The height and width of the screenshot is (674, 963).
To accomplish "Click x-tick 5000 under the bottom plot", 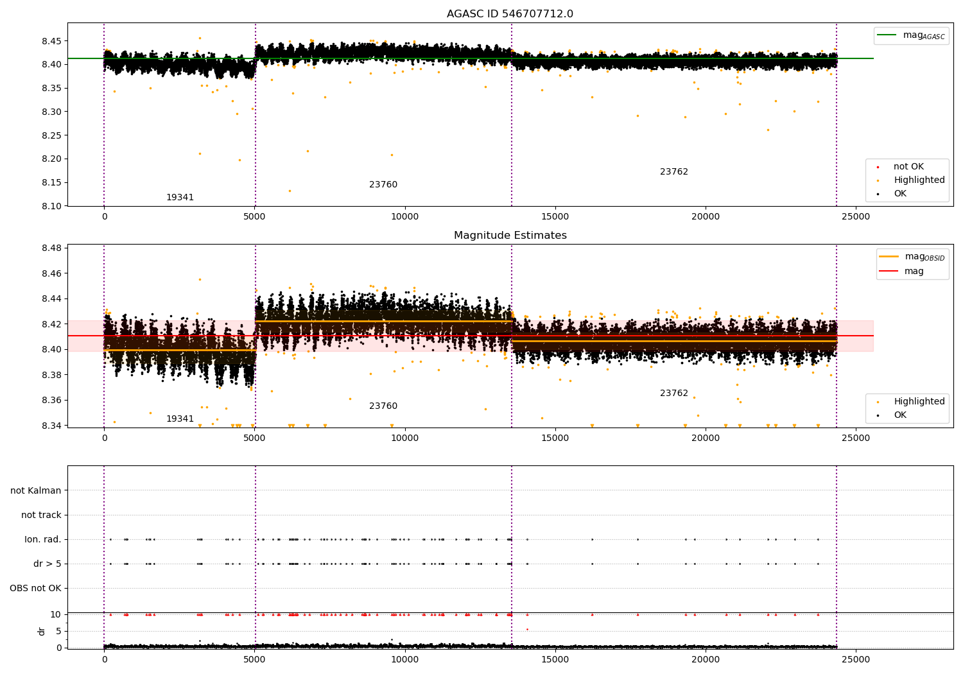I will coord(255,660).
